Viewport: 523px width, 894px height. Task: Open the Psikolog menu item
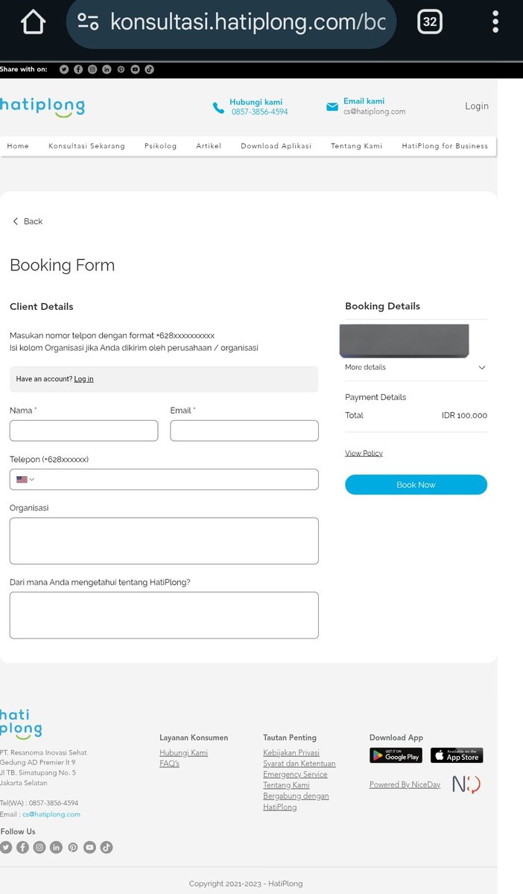click(161, 146)
